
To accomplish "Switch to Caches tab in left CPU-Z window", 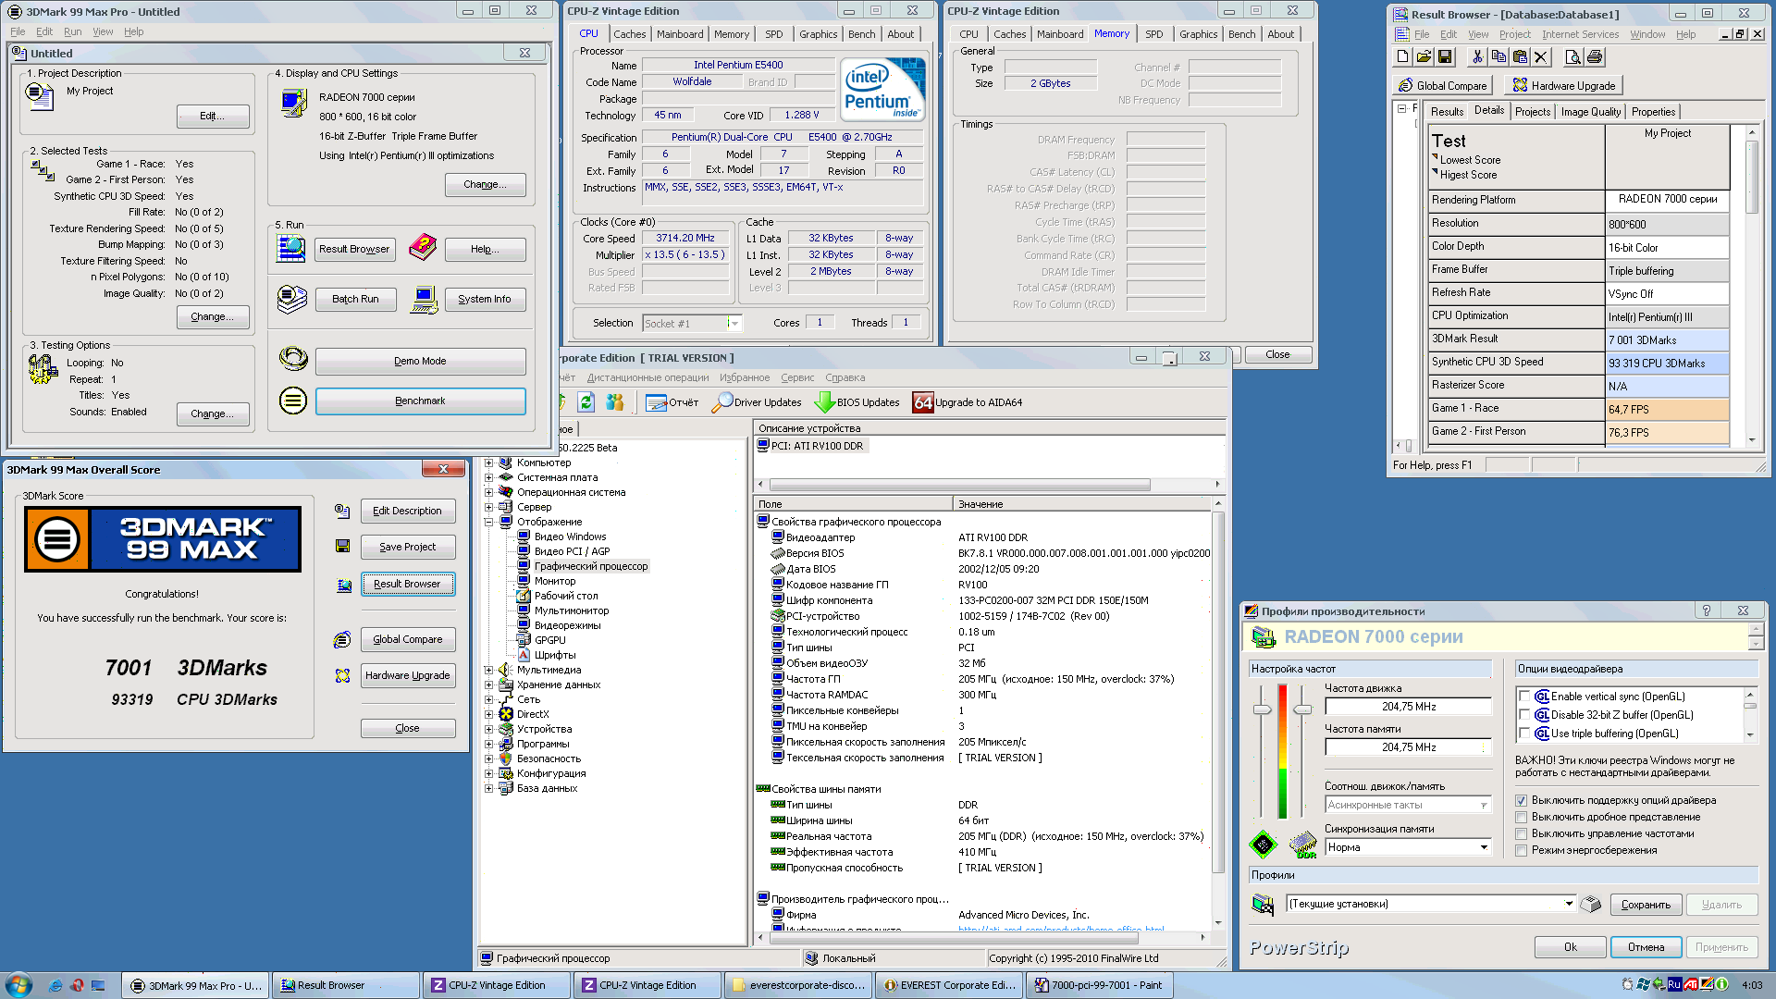I will 630,34.
